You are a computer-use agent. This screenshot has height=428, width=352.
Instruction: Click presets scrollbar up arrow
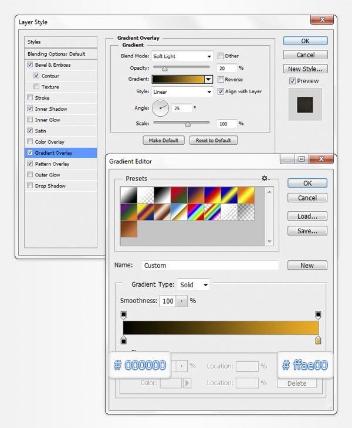[269, 192]
